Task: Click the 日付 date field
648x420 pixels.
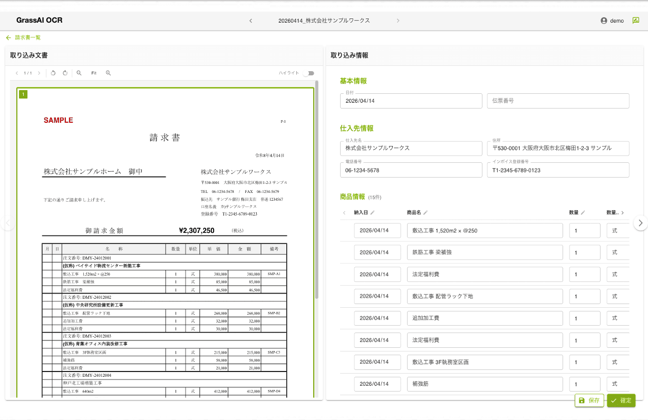Action: point(411,101)
